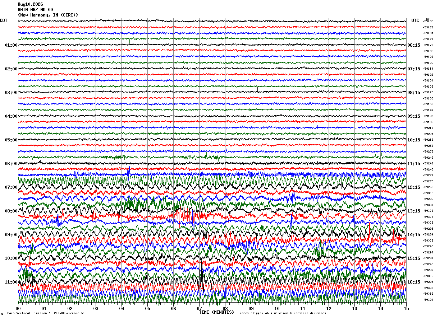Click the 07:15 UTC row label
435x318 pixels.
414,69
